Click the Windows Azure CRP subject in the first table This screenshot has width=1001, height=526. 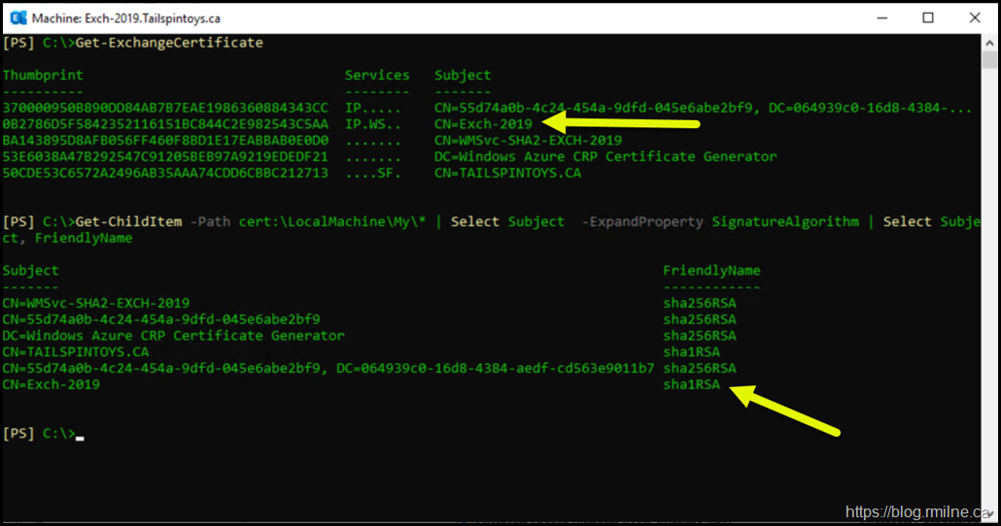605,156
